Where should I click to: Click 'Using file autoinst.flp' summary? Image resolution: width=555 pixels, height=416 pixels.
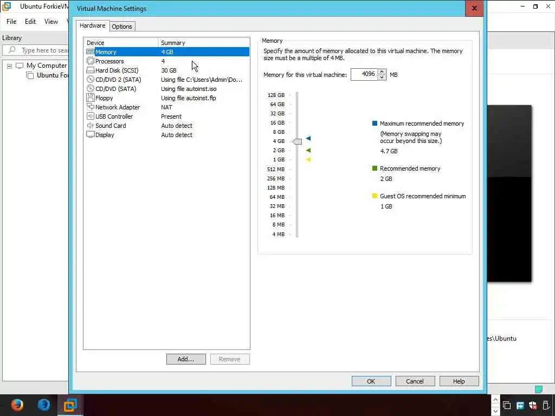[188, 98]
